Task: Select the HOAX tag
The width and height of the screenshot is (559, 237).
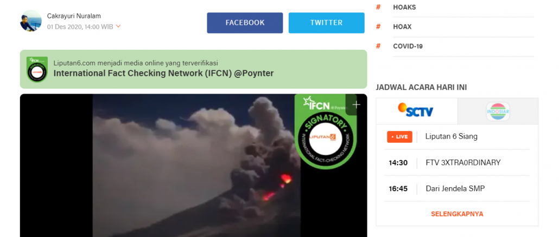Action: (x=402, y=27)
